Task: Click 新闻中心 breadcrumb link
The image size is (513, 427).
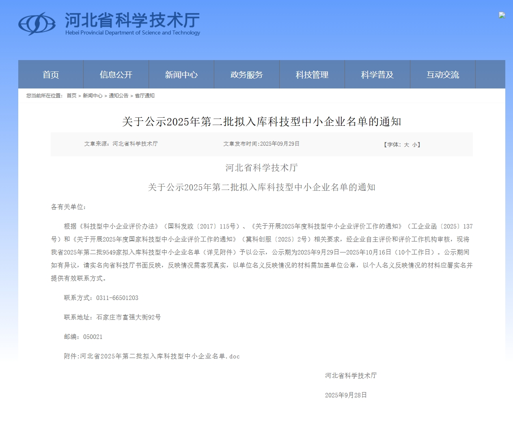Action: pyautogui.click(x=93, y=96)
